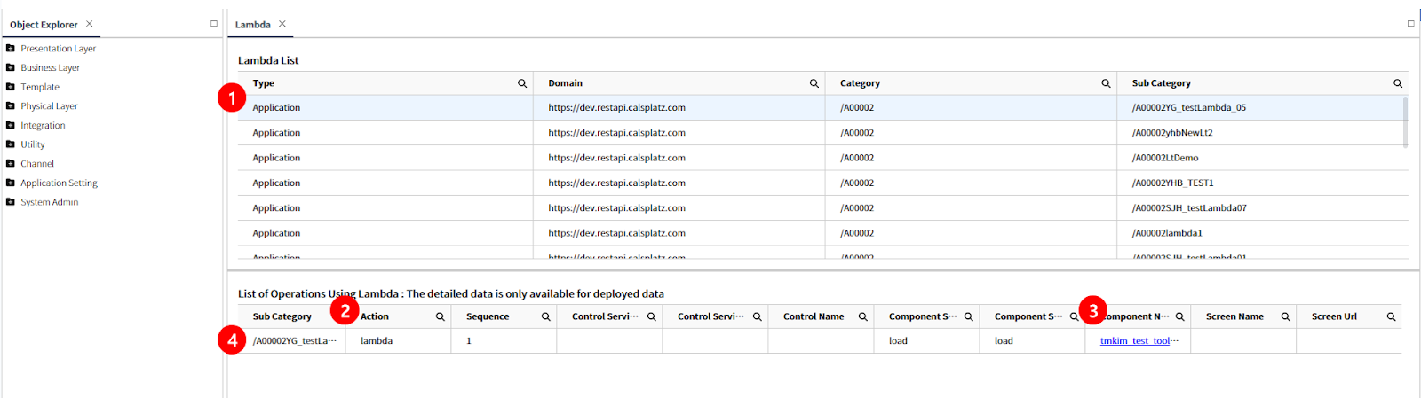Search the Action column in operations list
This screenshot has width=1421, height=398.
point(440,316)
